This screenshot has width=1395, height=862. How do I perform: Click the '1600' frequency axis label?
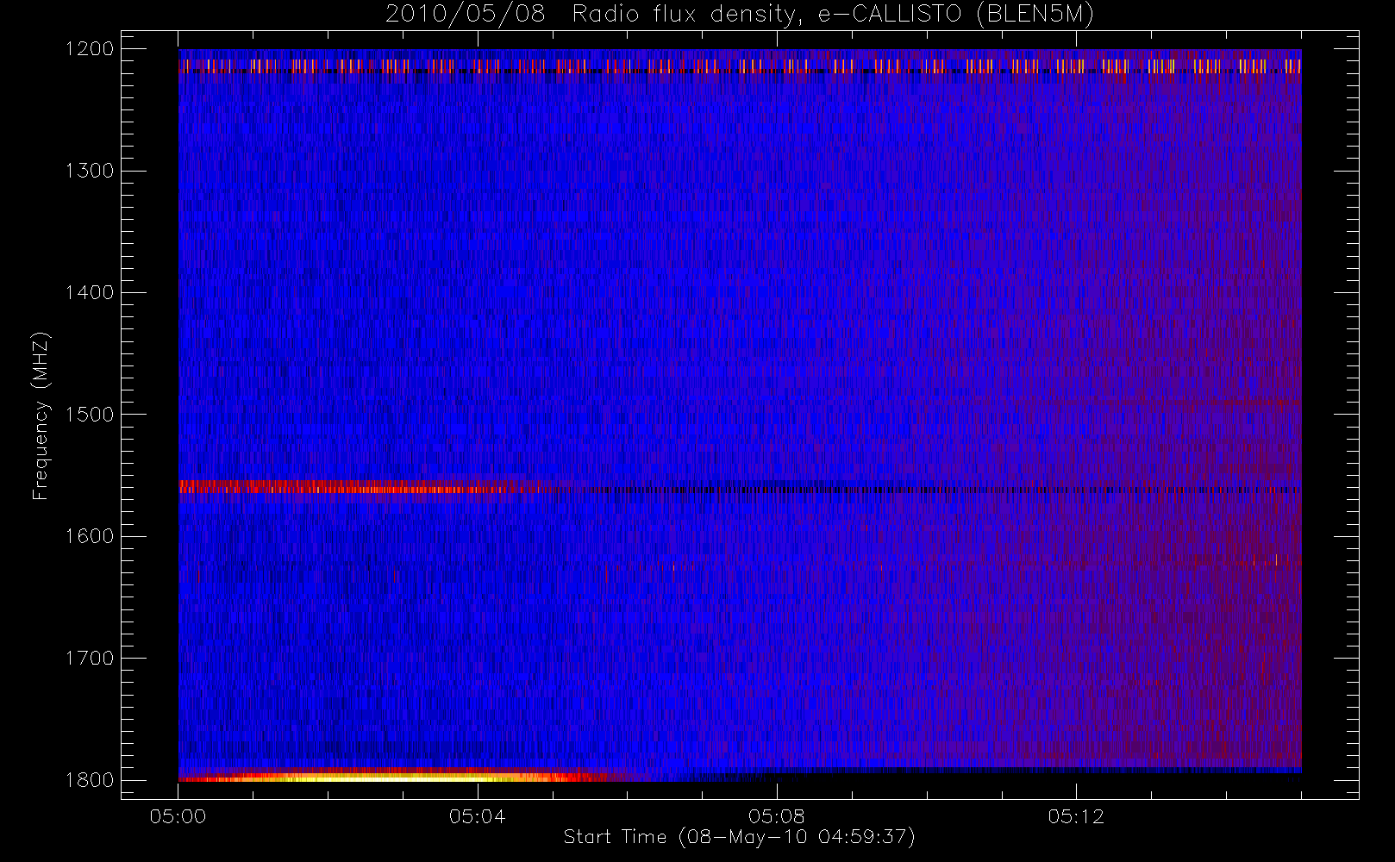point(90,536)
